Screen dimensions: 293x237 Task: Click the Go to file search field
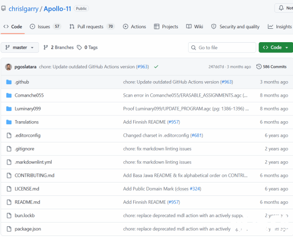(222, 48)
